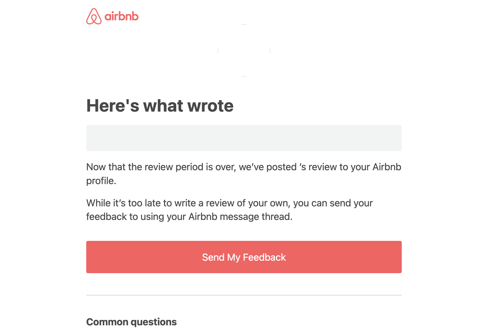
Task: Click the word "Send" on red button
Action: (213, 257)
